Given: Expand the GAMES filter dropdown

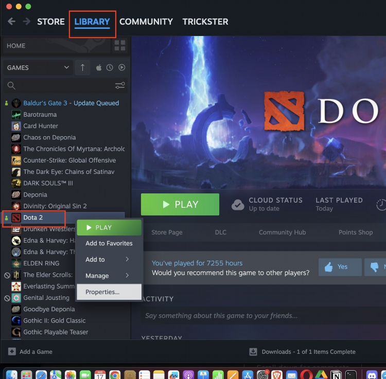Looking at the screenshot, I should click(38, 67).
